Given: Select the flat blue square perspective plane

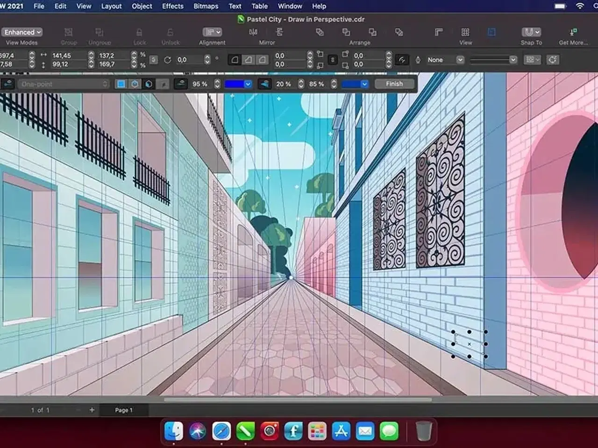Looking at the screenshot, I should [121, 84].
